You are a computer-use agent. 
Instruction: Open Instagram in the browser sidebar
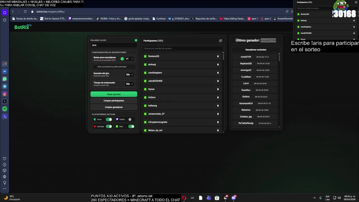pyautogui.click(x=4, y=94)
